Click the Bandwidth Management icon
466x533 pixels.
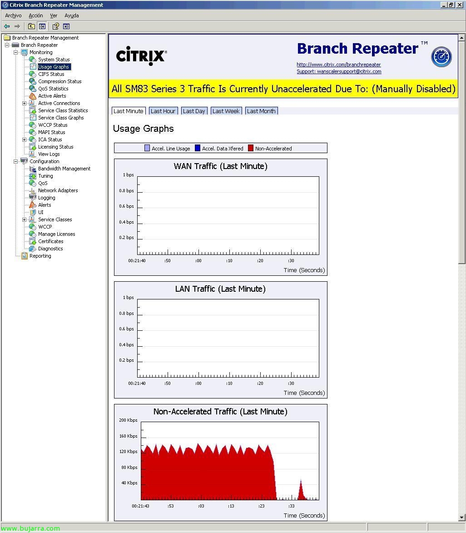33,169
